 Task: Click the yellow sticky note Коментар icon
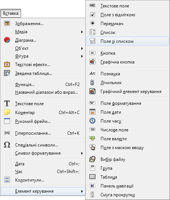point(7,112)
